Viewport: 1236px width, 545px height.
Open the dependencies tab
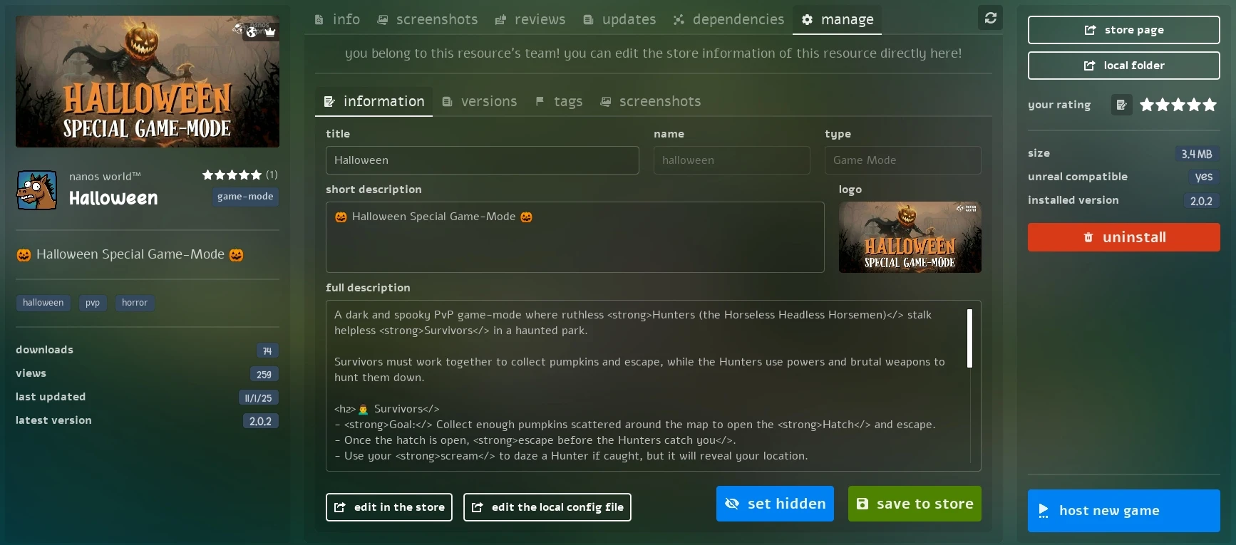coord(728,20)
